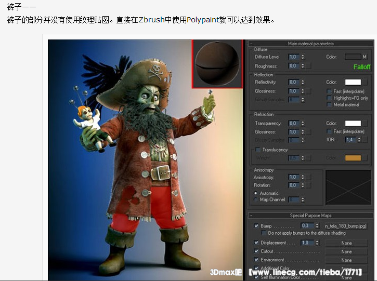Click the Reflection Color map button square
The width and height of the screenshot is (377, 281).
pos(365,82)
